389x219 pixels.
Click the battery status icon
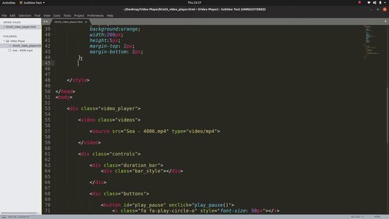pos(380,2)
